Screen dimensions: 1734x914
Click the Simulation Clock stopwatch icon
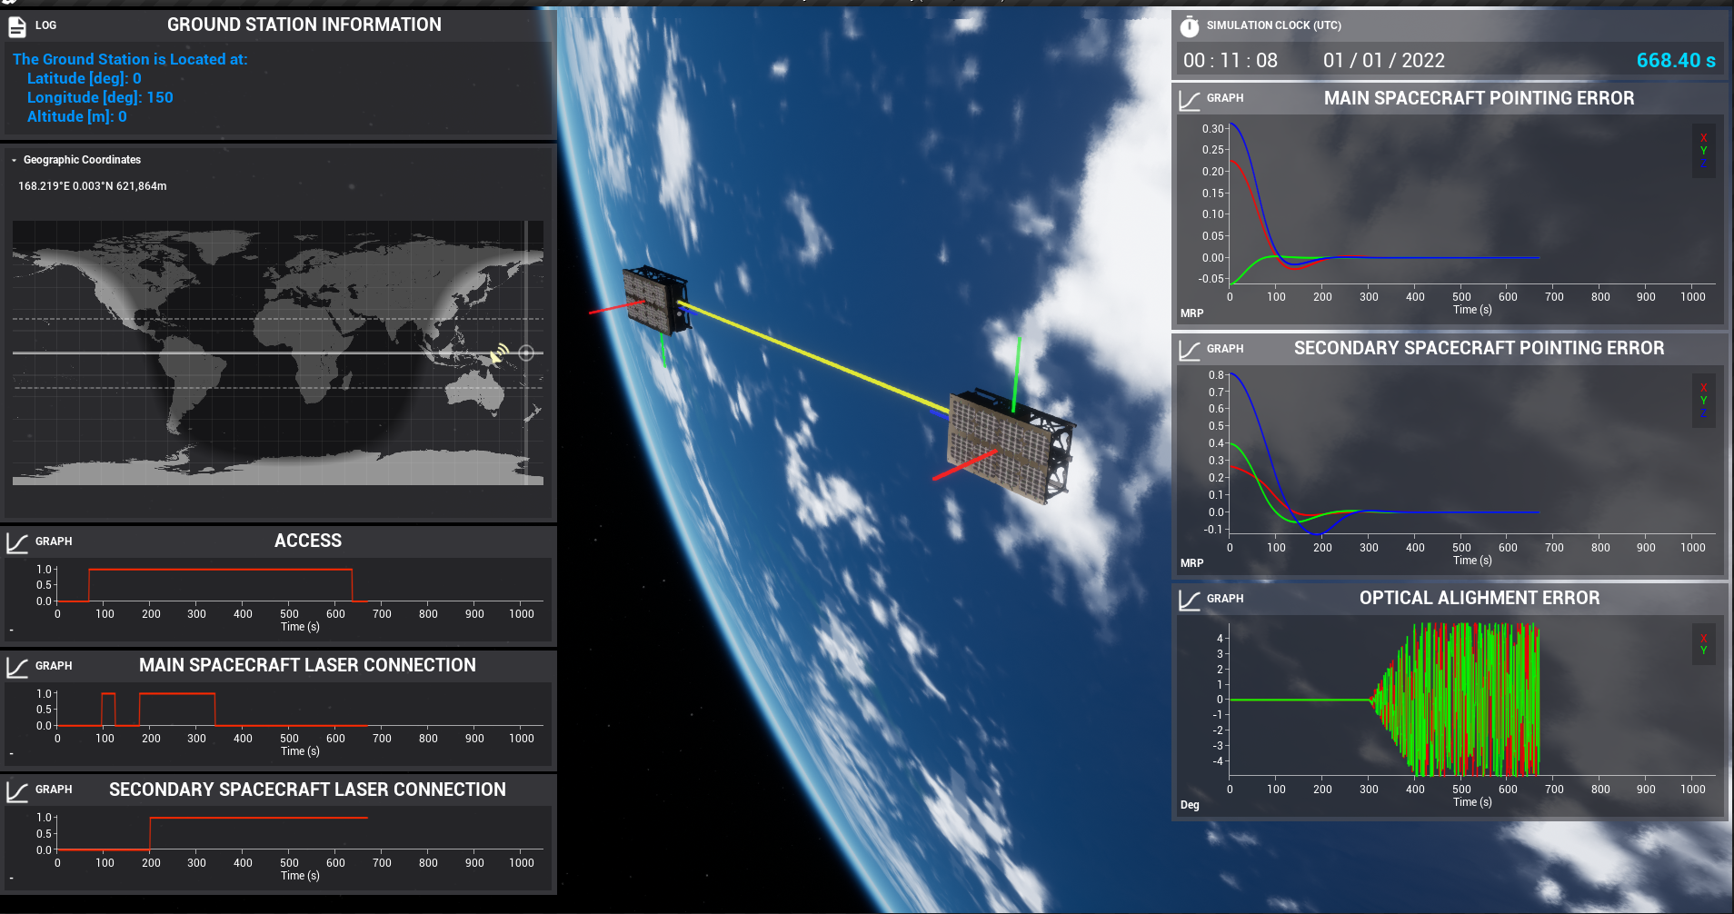point(1189,26)
